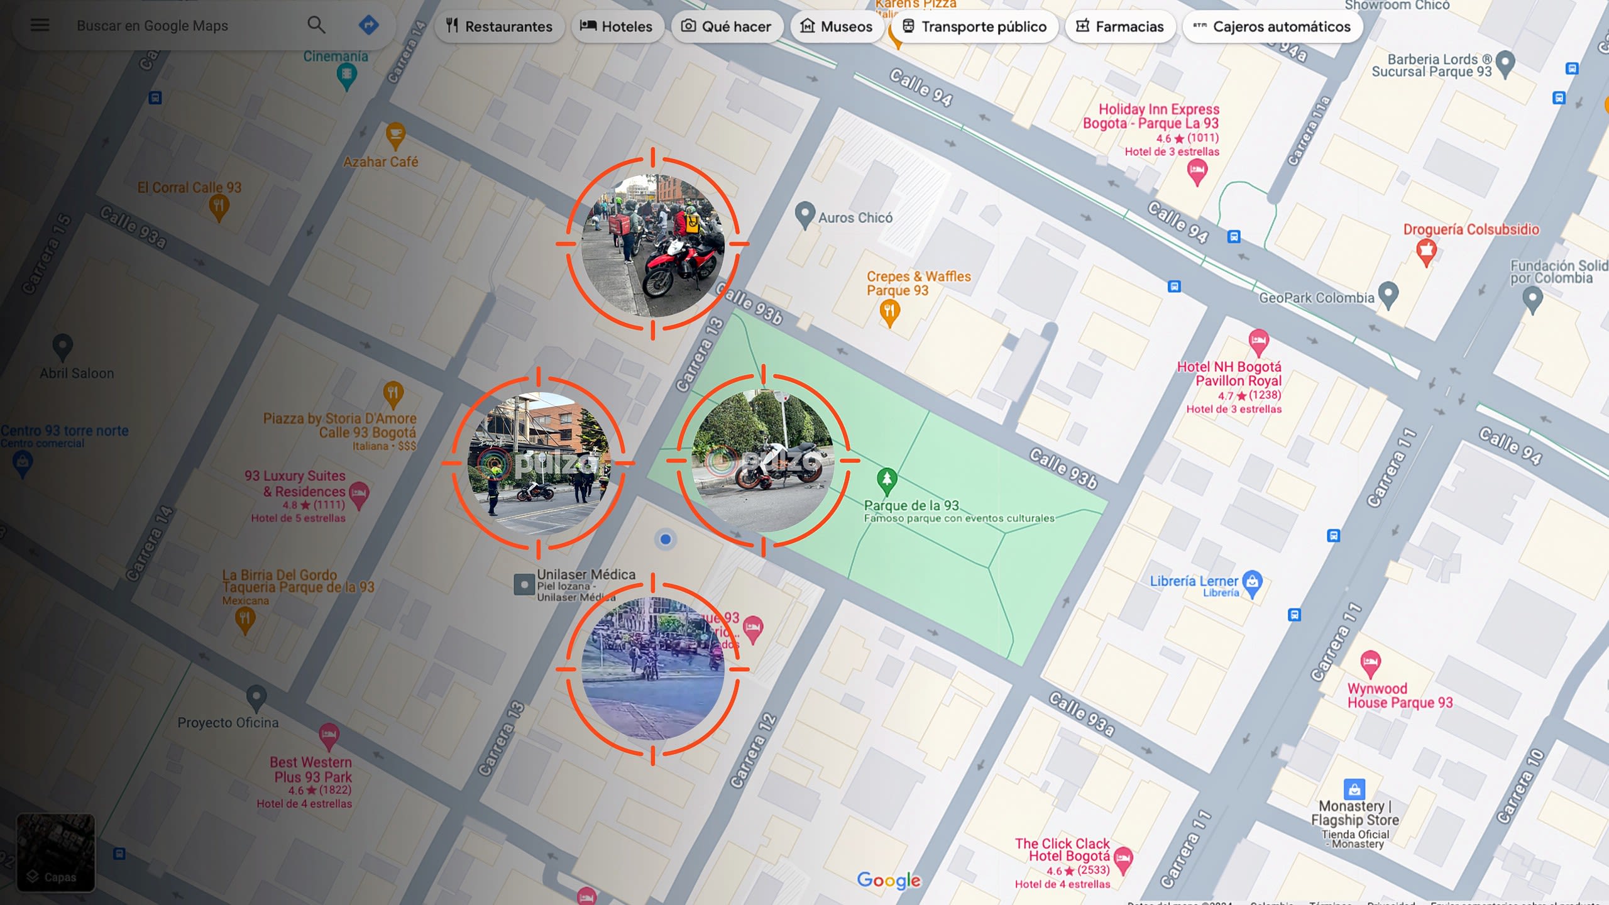This screenshot has width=1609, height=905.
Task: Click the Barberia Lords Sucursal Parque 93 pin
Action: coord(1505,64)
